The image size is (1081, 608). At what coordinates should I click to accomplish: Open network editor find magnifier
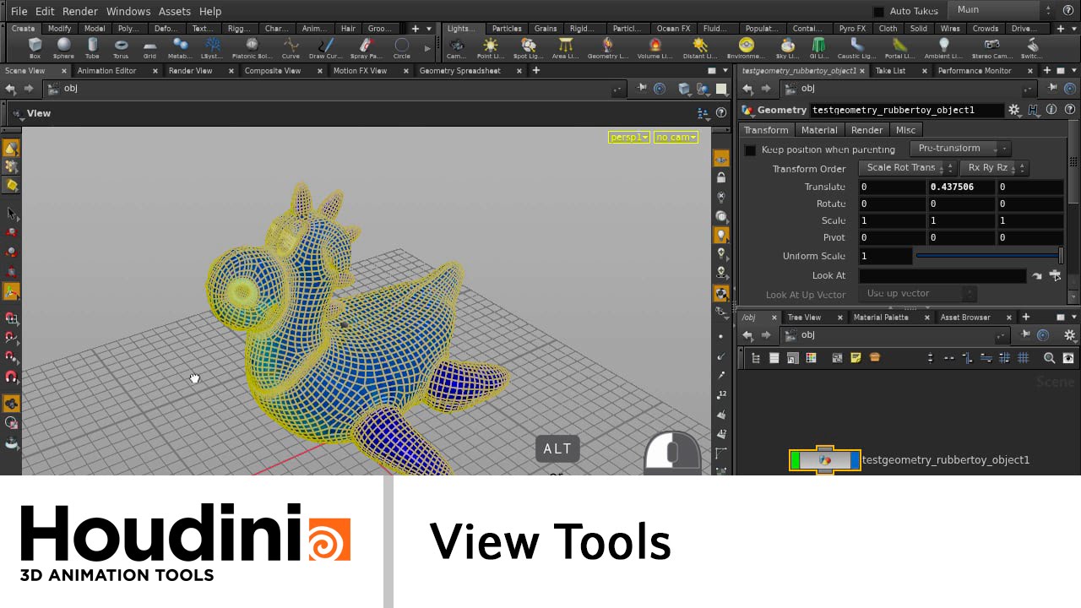click(x=1050, y=358)
